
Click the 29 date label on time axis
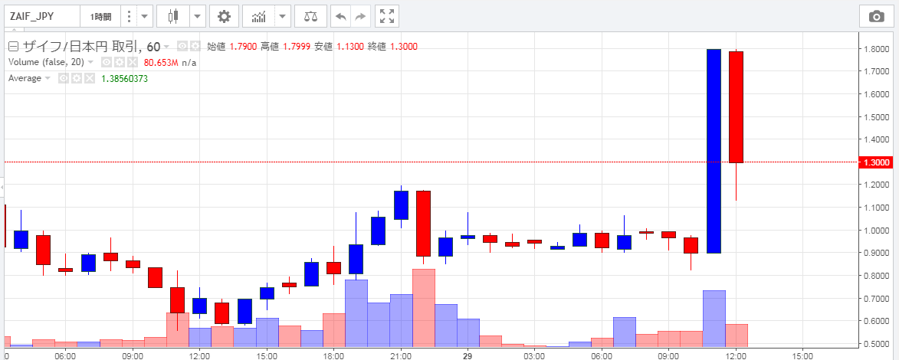[468, 355]
